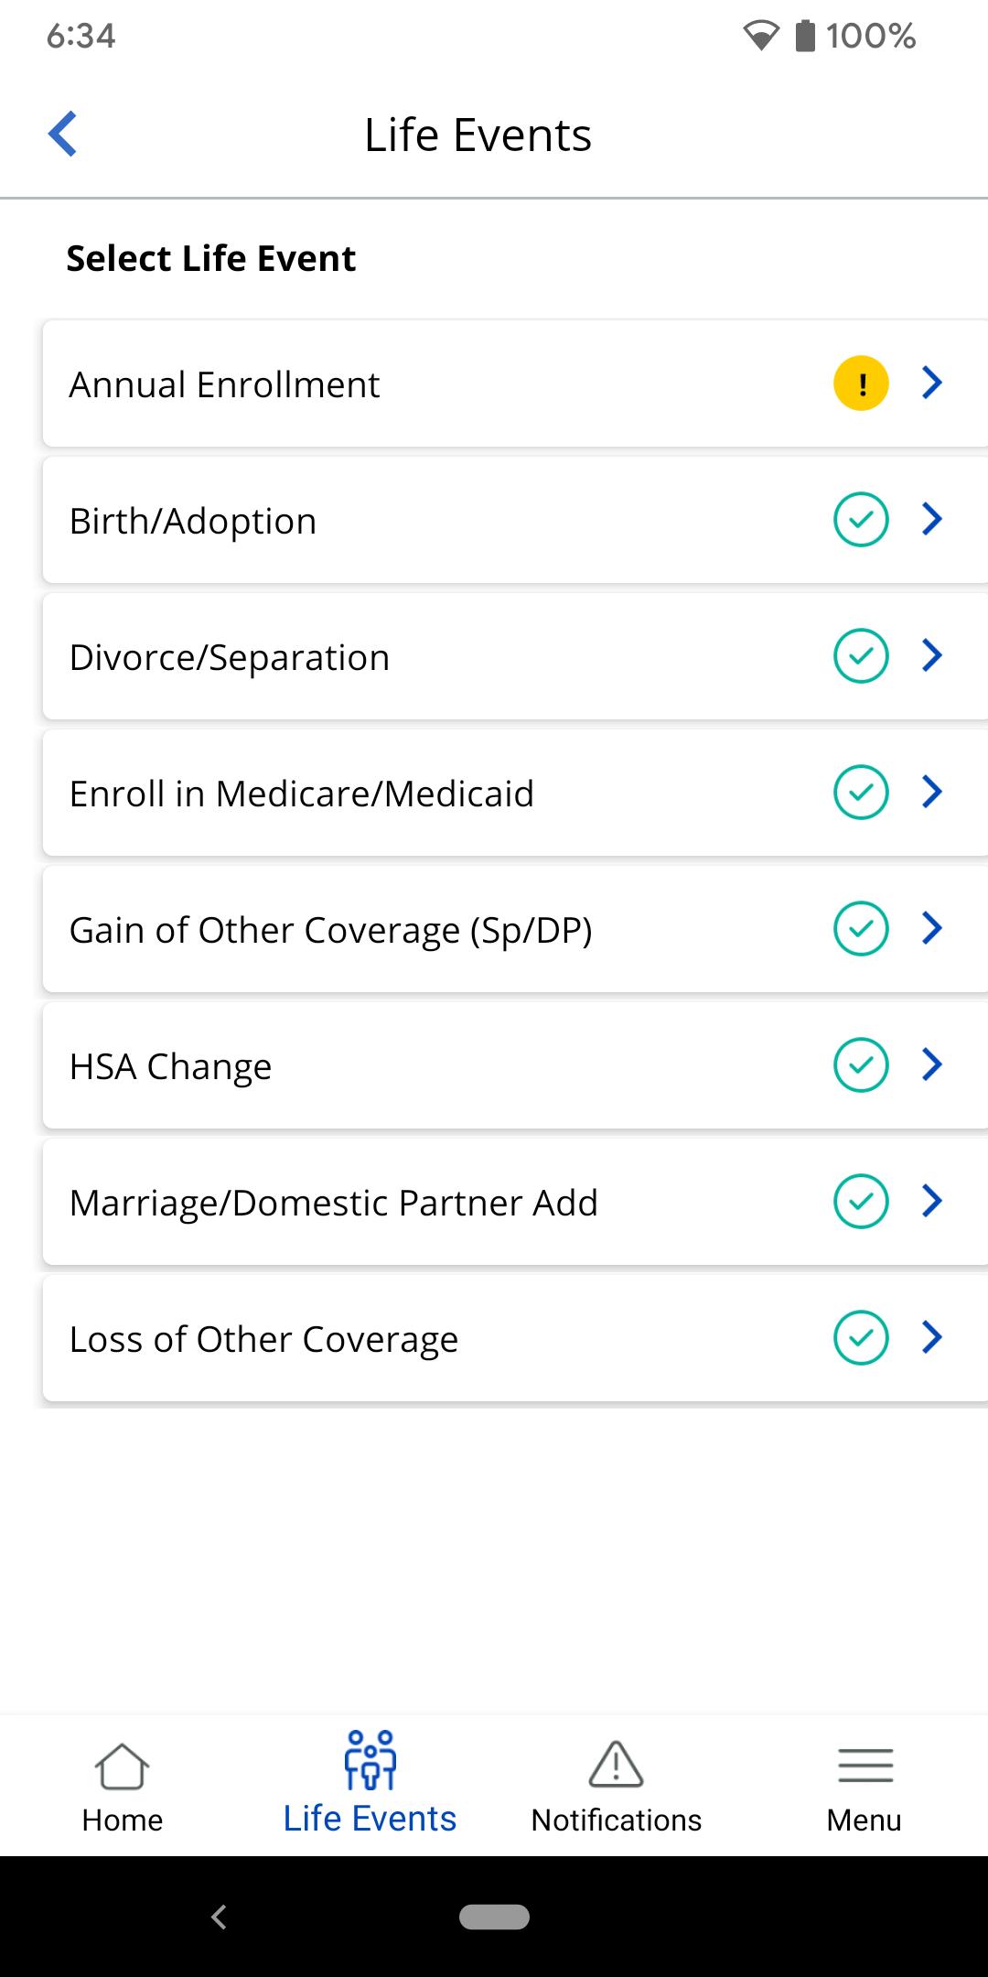This screenshot has width=988, height=1977.
Task: Open the Home icon in bottom bar
Action: coord(122,1766)
